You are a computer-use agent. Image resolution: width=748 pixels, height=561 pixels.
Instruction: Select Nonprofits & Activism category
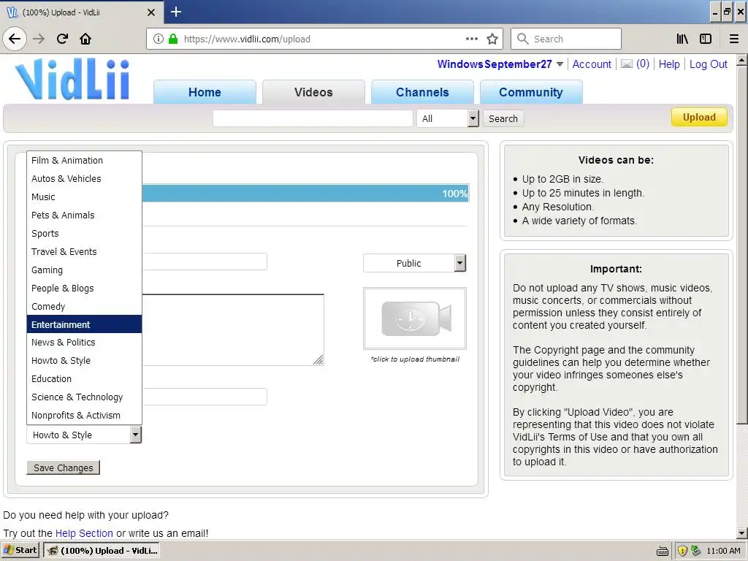(x=84, y=415)
